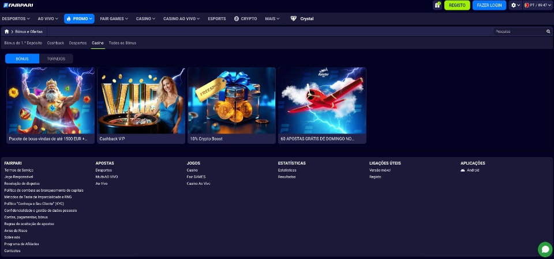Open the Esports section
Screen dimensions: 554x259
coord(216,18)
